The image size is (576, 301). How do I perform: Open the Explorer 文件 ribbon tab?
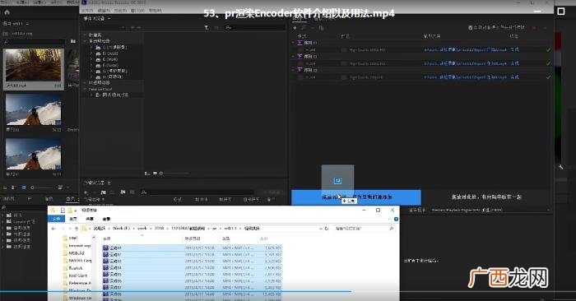(x=56, y=219)
